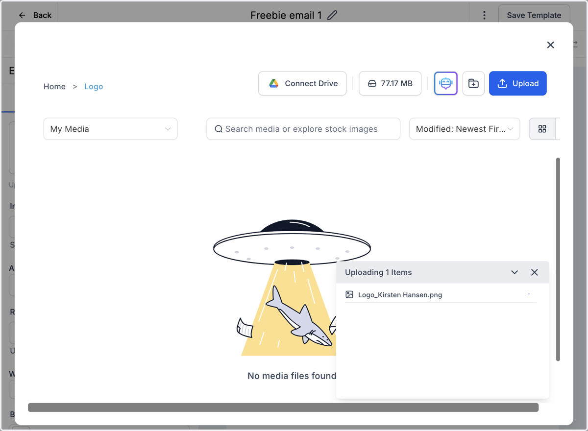Edit template name with pencil icon
Viewport: 588px width, 431px height.
pyautogui.click(x=332, y=15)
